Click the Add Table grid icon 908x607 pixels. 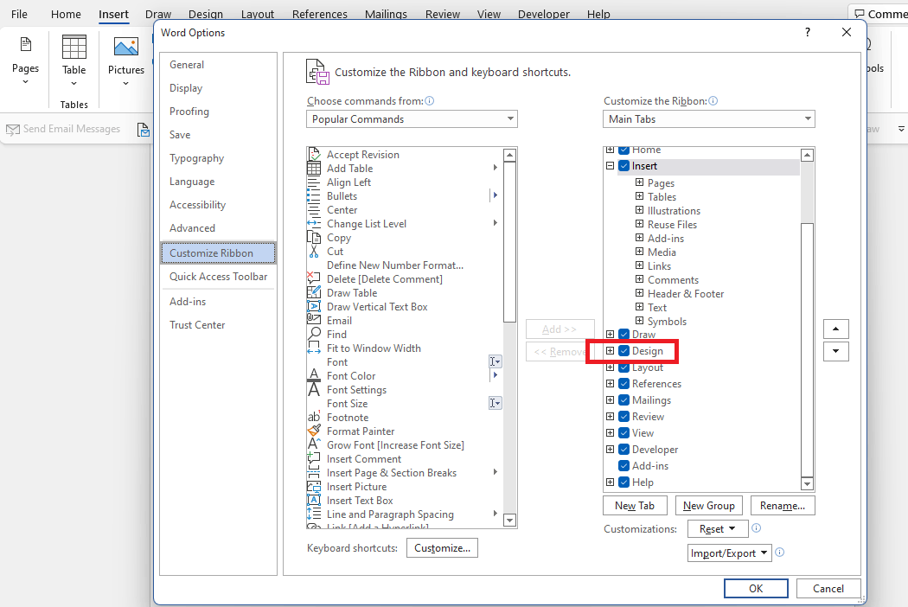[x=314, y=168]
